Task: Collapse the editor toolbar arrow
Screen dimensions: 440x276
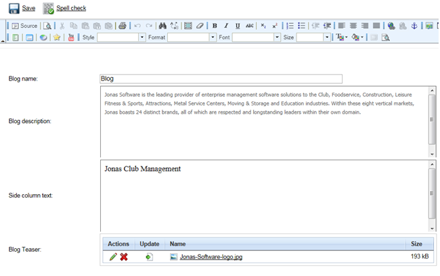Action: click(3, 41)
